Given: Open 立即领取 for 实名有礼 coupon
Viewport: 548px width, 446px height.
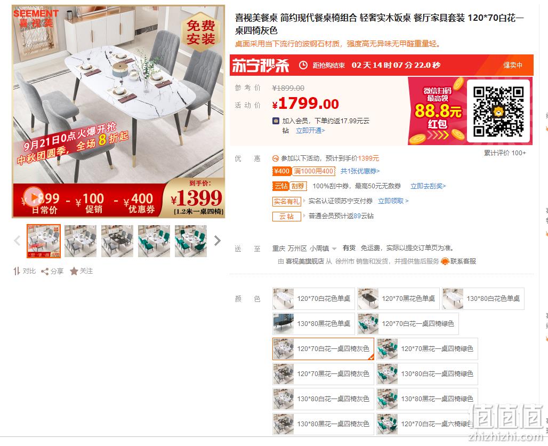Looking at the screenshot, I should 393,201.
